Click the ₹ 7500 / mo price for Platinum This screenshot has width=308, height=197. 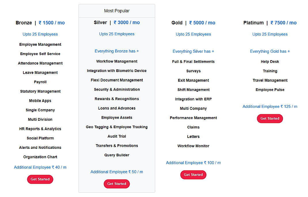[284, 23]
